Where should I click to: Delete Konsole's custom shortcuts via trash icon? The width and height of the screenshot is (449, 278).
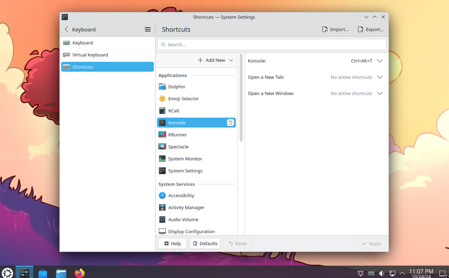(x=230, y=122)
